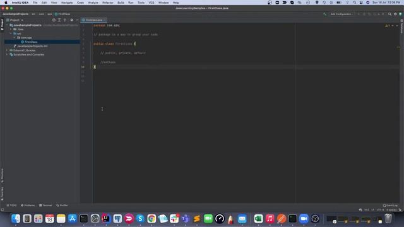The width and height of the screenshot is (404, 227).
Task: Click the locate/select opened file icon
Action: click(x=54, y=20)
